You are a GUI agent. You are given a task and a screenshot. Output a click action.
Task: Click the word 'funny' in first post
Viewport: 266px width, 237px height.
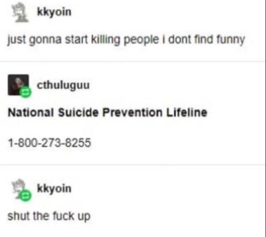231,40
